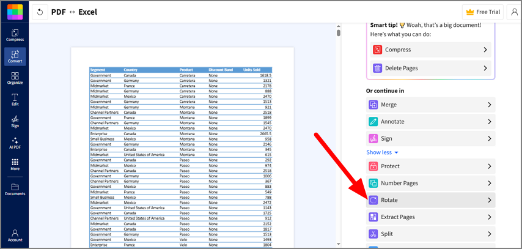Collapse list with Show less link
The height and width of the screenshot is (249, 522).
pyautogui.click(x=383, y=152)
